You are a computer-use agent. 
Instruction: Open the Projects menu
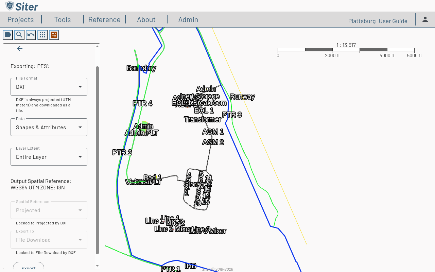coord(21,19)
